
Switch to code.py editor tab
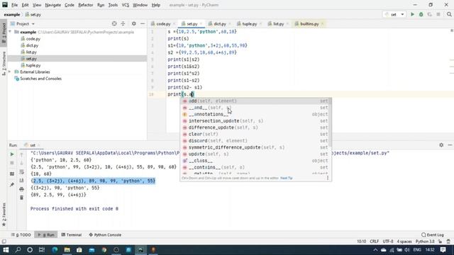(163, 23)
